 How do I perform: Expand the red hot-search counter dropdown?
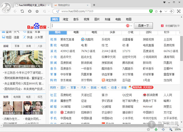coord(131,26)
